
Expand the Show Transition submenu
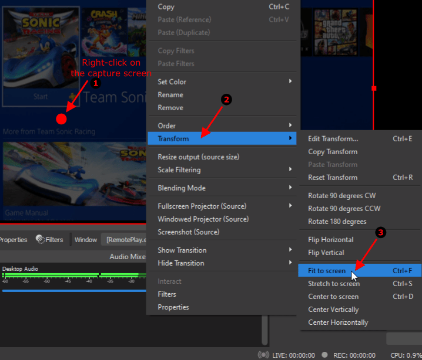[222, 250]
